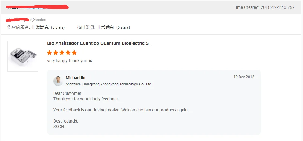Image resolution: width=303 pixels, height=141 pixels.
Task: Click the fourth orange rating star
Action: (68, 53)
